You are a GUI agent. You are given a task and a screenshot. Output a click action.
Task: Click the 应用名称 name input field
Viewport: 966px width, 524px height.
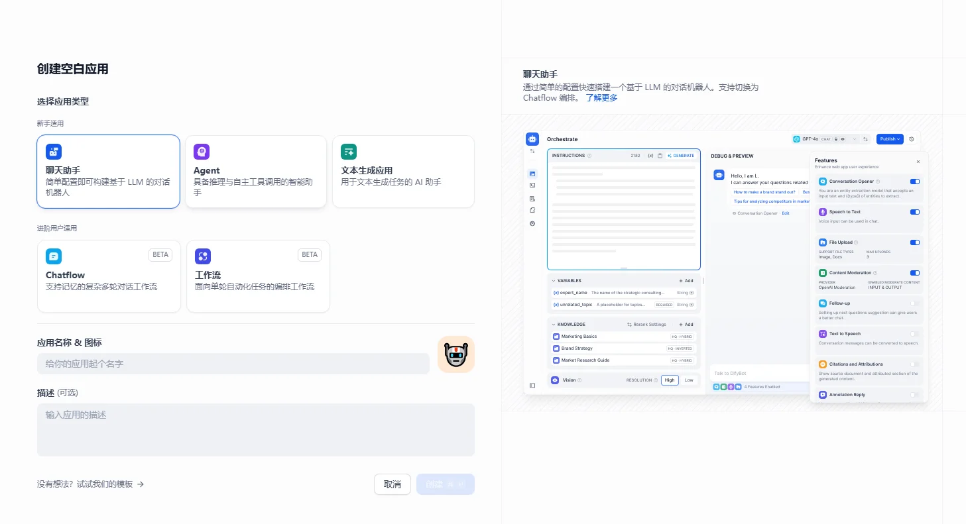click(x=233, y=364)
